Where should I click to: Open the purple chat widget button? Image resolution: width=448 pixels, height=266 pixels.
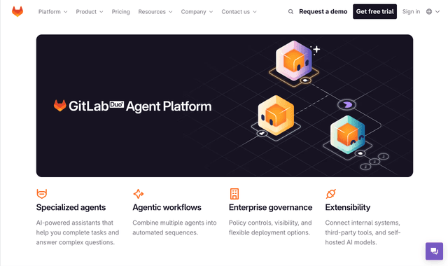(434, 251)
